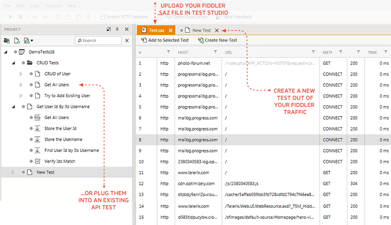Click the add new folder icon

(7, 41)
